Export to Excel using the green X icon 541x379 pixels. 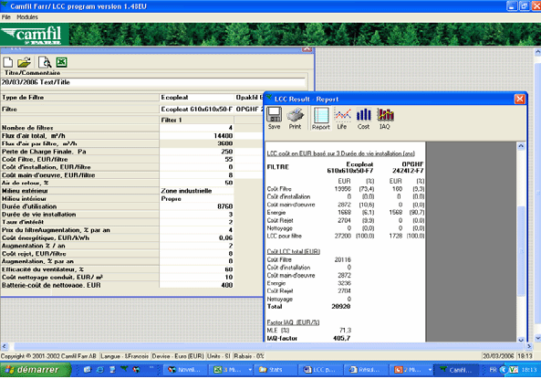[x=61, y=62]
